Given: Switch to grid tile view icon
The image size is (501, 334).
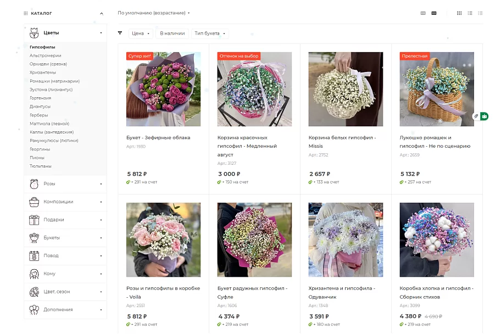Looking at the screenshot, I should click(459, 13).
